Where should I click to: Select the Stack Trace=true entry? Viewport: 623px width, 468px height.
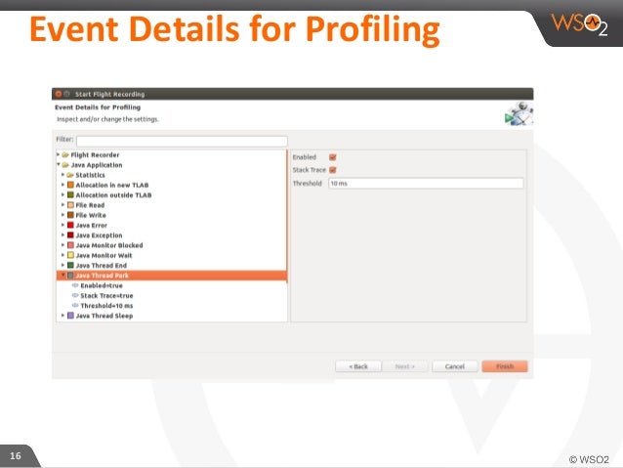point(106,295)
